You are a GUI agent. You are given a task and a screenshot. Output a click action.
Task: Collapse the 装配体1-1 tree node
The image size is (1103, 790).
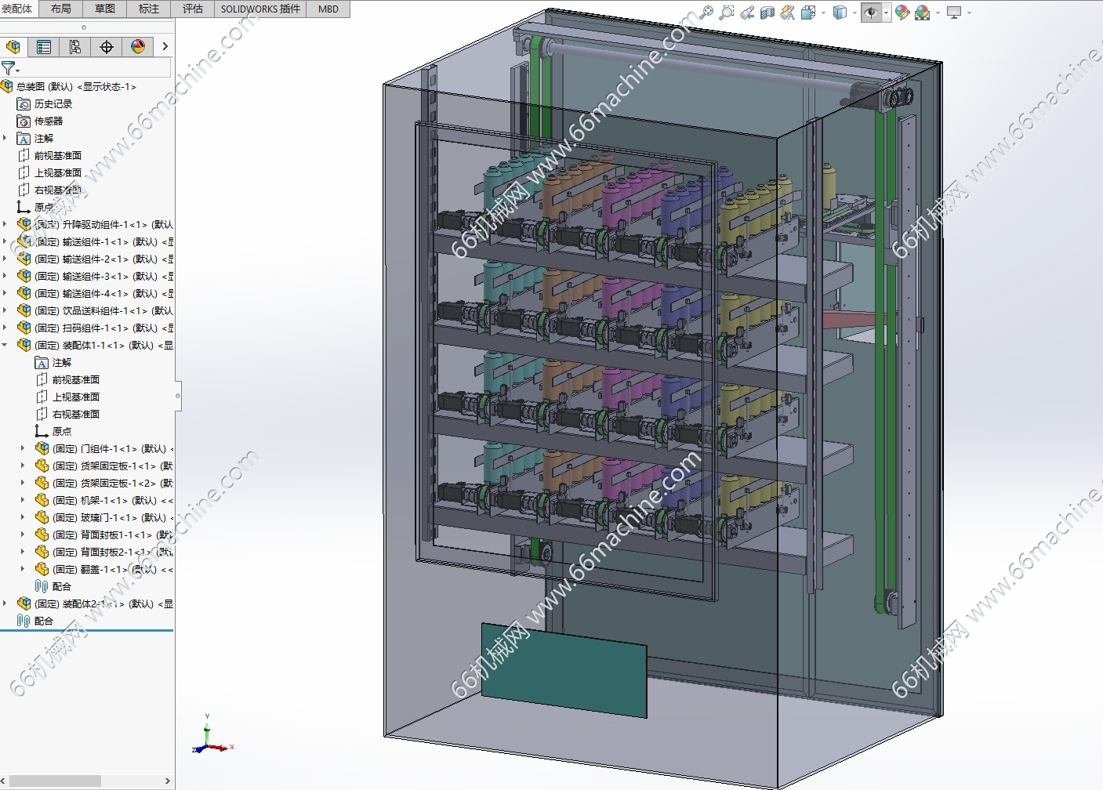coord(5,345)
